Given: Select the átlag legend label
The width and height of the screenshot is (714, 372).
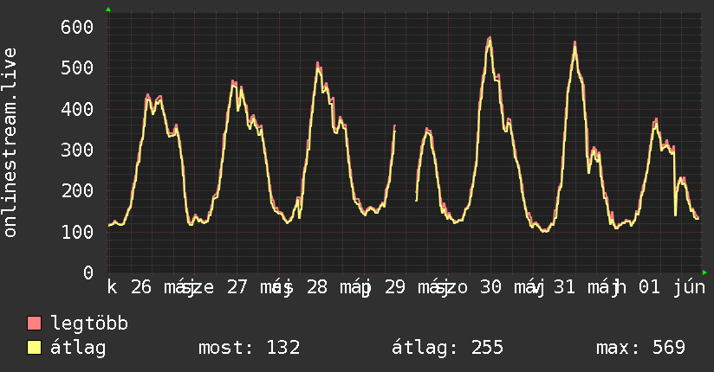Looking at the screenshot, I should coord(78,348).
